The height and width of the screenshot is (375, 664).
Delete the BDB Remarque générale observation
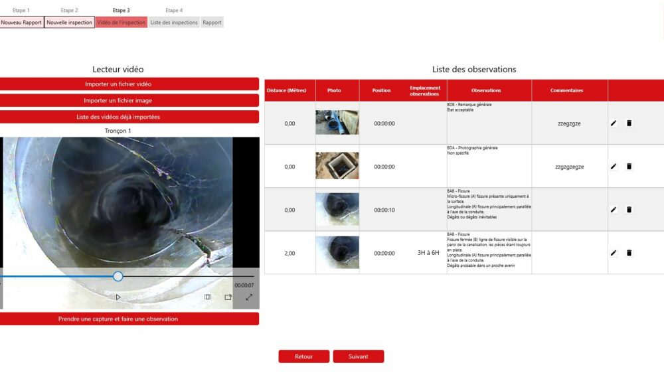coord(629,123)
